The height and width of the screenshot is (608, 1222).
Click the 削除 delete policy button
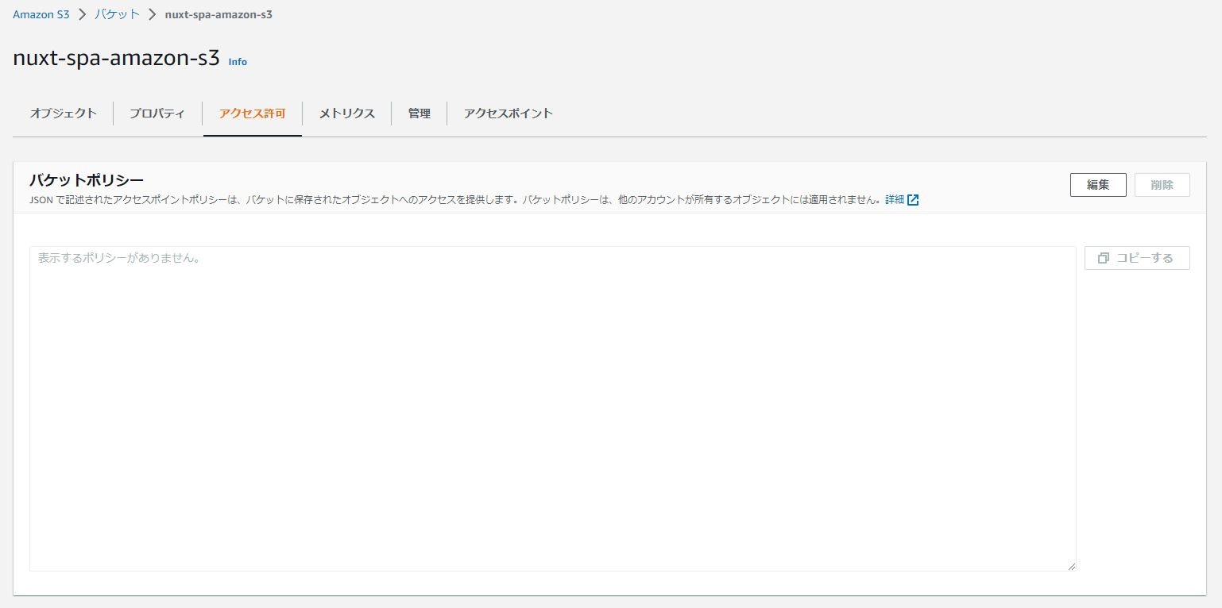[x=1162, y=184]
